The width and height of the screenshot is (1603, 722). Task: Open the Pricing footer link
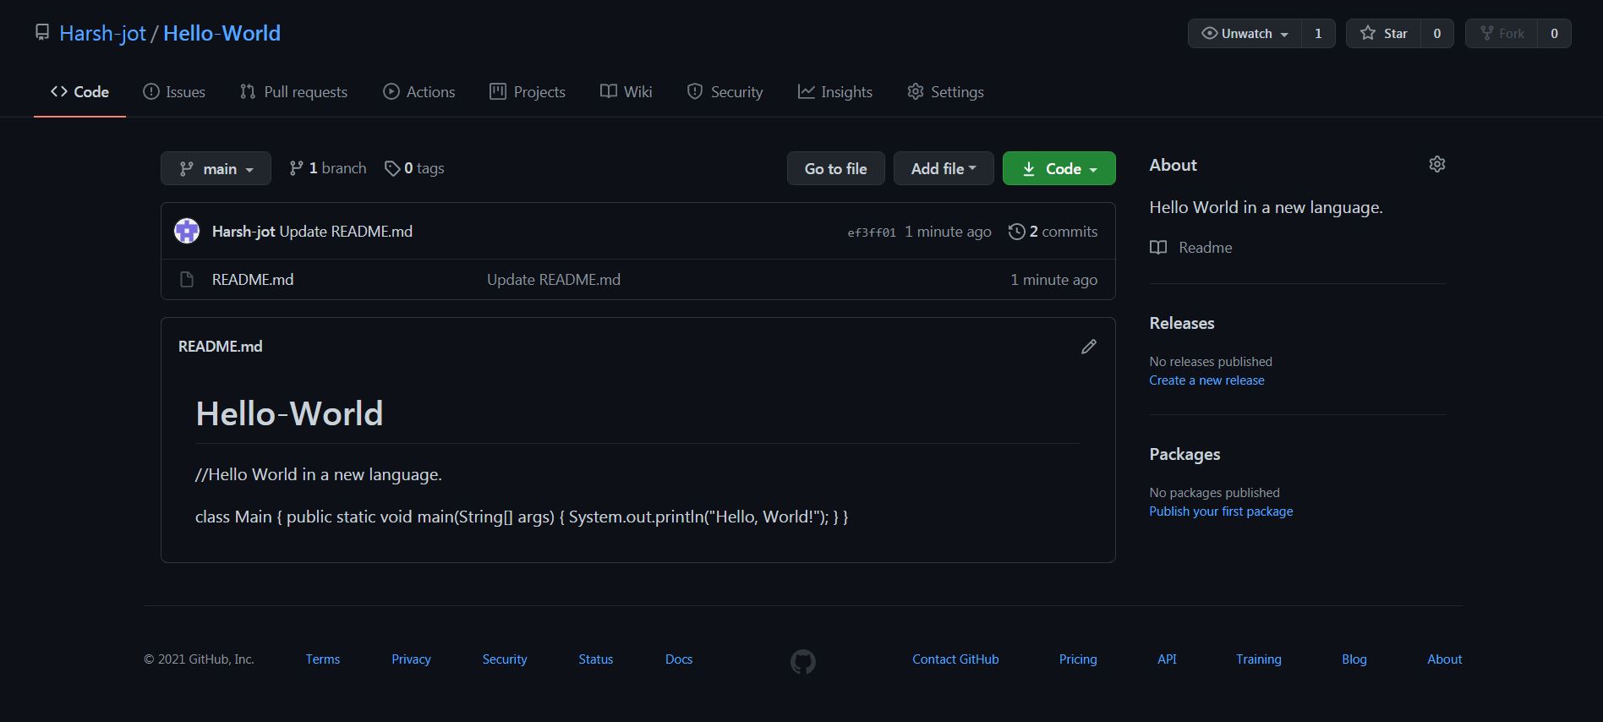[x=1078, y=659]
